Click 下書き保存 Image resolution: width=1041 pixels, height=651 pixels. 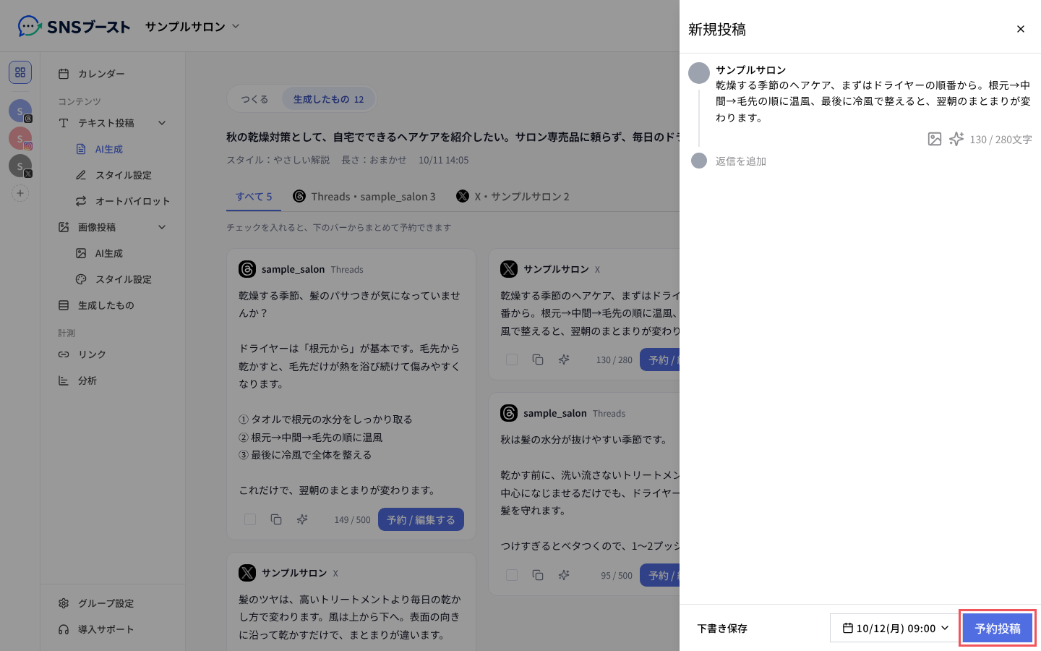click(x=722, y=628)
